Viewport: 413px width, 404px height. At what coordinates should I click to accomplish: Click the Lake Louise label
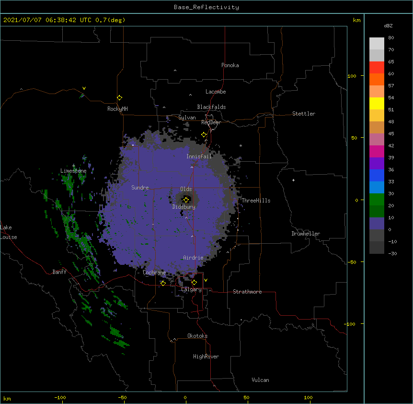[x=9, y=232]
